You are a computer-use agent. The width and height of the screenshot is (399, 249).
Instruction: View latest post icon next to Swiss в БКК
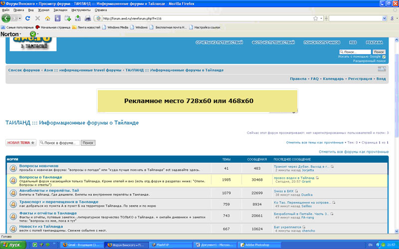pyautogui.click(x=296, y=191)
